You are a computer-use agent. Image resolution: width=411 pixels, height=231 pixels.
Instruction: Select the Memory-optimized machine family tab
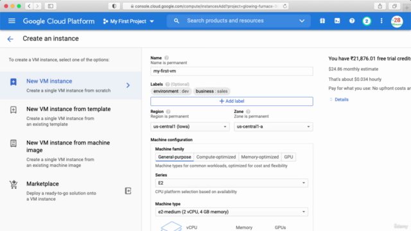pos(259,157)
